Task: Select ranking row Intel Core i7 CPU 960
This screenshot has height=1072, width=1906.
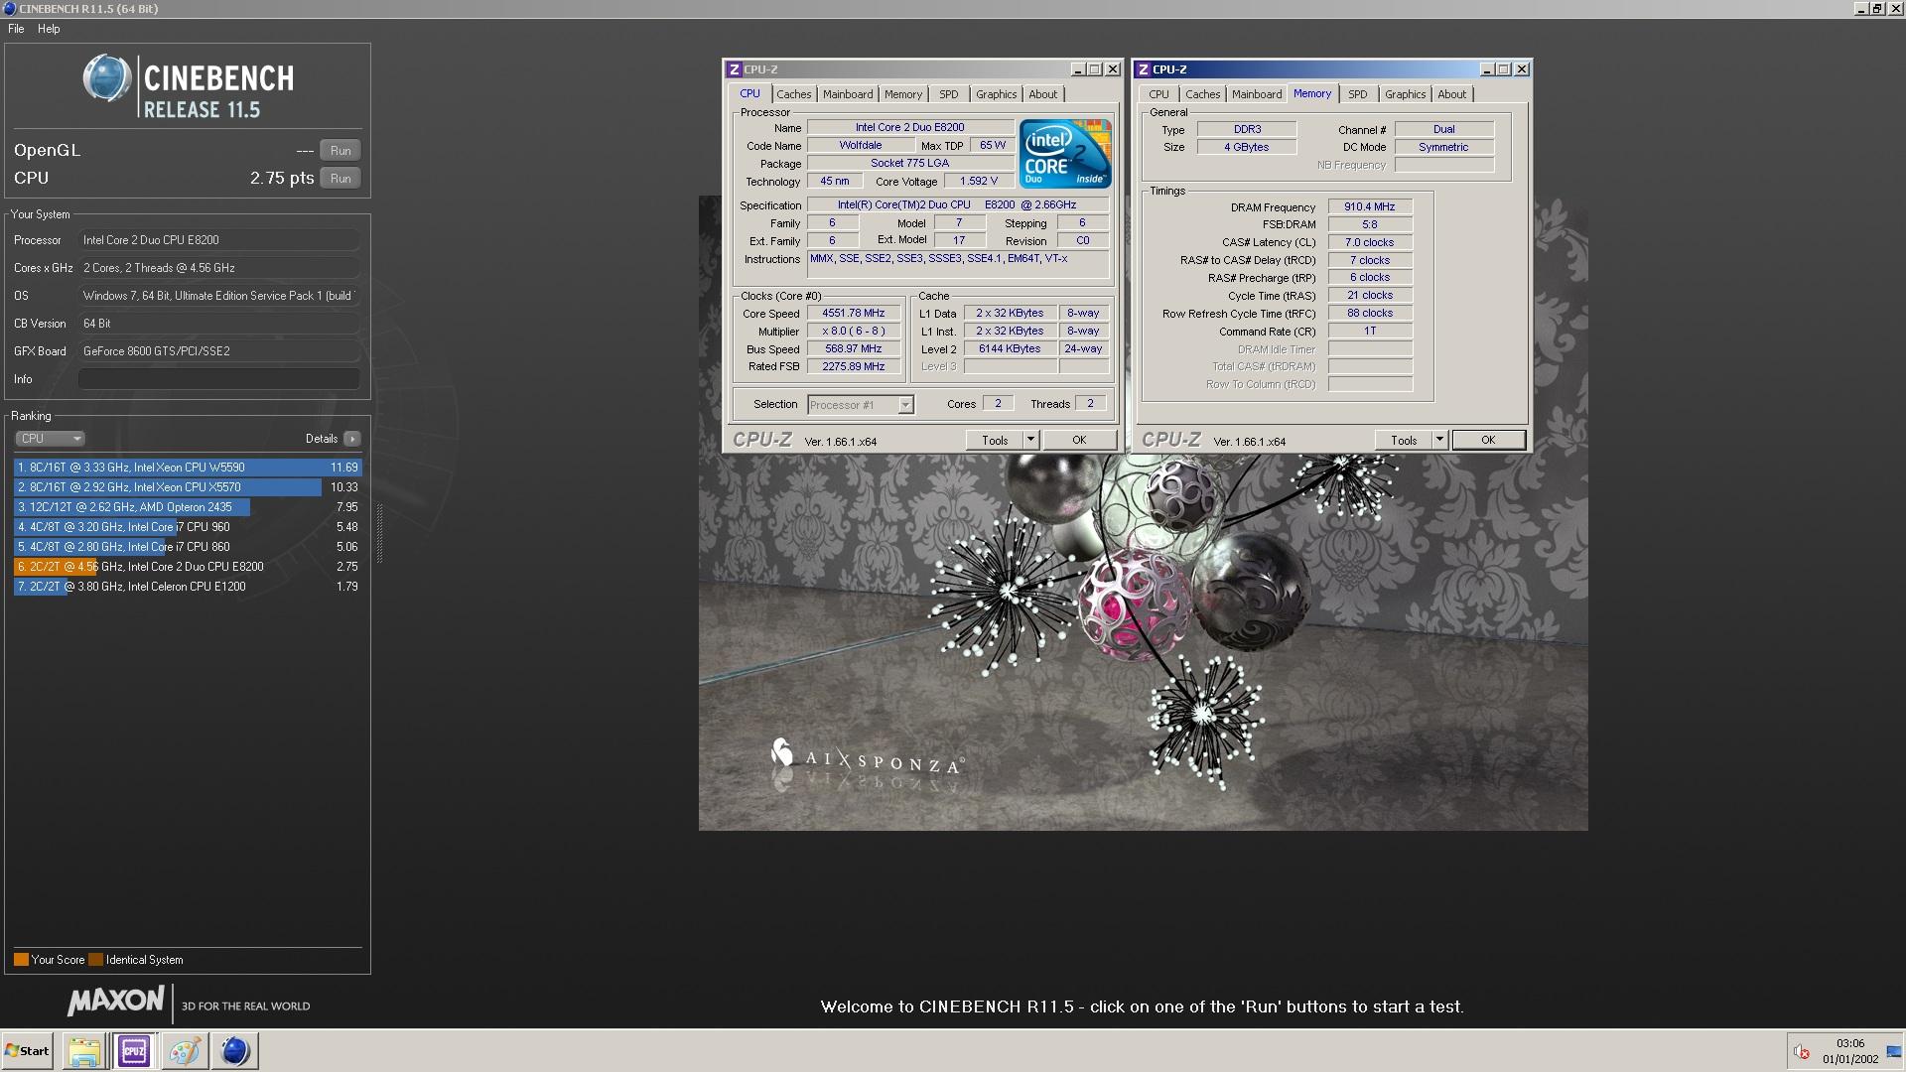Action: click(188, 527)
